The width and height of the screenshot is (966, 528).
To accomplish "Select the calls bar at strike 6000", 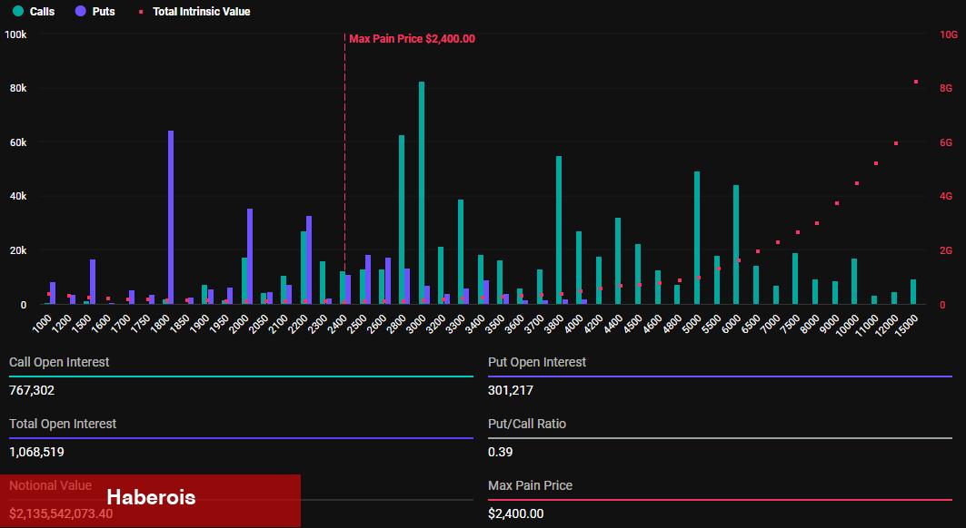I will pyautogui.click(x=736, y=244).
